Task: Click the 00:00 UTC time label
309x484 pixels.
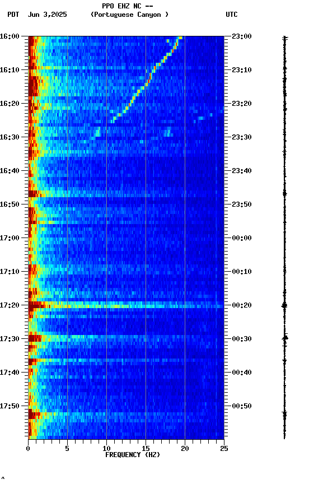Action: tap(242, 238)
